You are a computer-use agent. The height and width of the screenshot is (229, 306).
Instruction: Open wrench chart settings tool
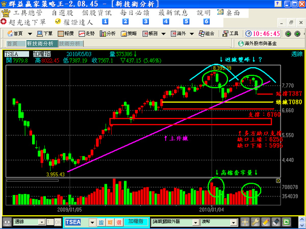point(256,222)
